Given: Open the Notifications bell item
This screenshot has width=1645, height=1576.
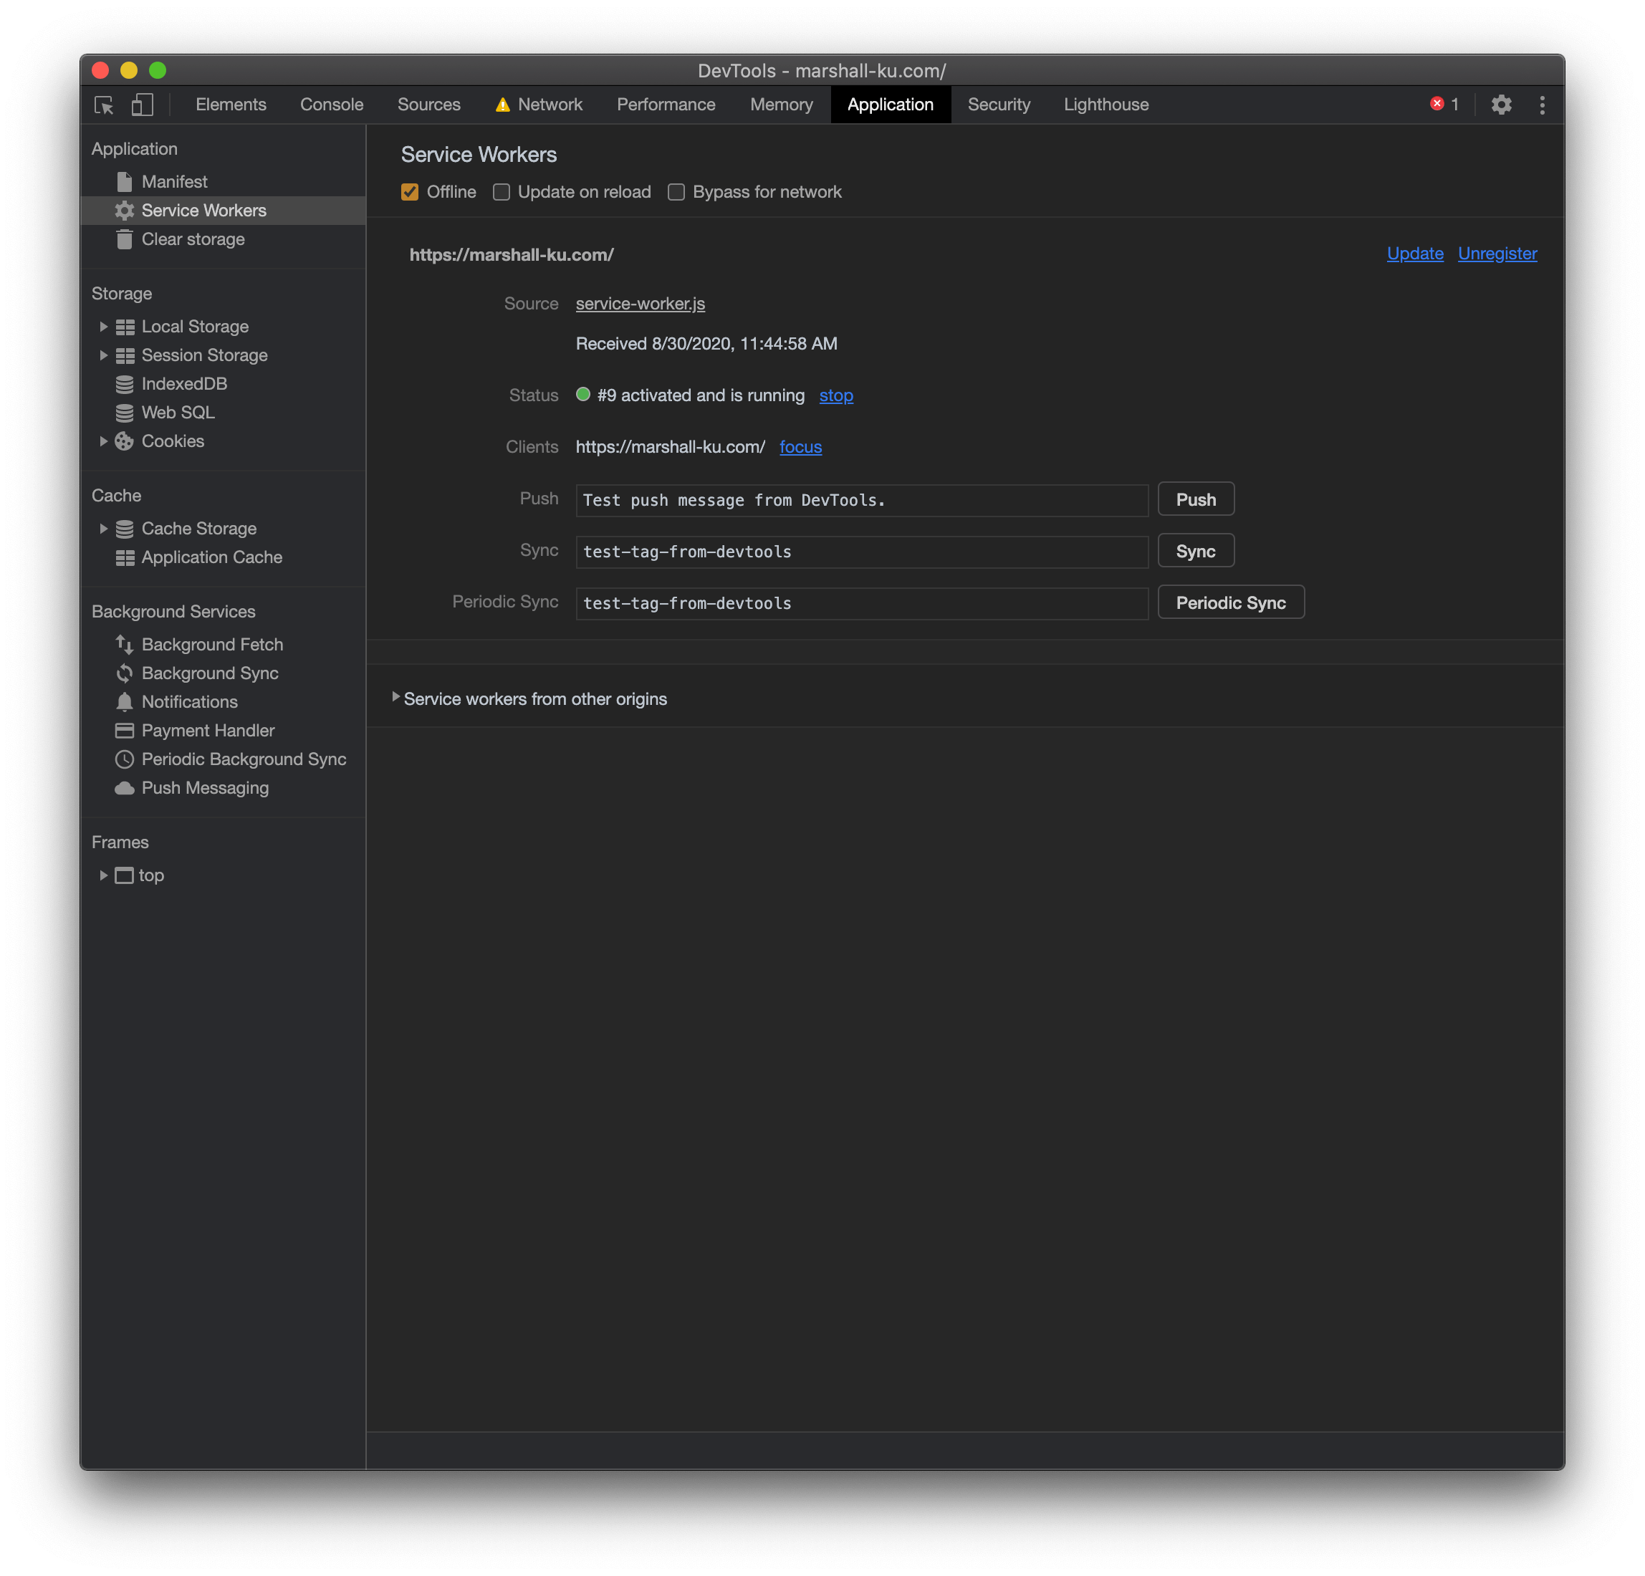Looking at the screenshot, I should click(x=189, y=701).
